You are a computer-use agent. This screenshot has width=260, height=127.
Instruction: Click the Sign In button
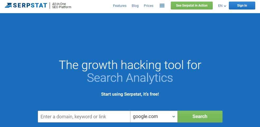point(242,6)
